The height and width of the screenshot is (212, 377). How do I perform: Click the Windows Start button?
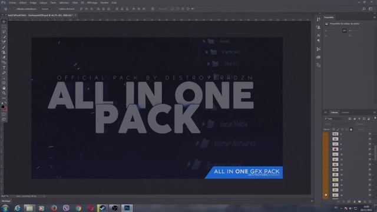click(5, 208)
